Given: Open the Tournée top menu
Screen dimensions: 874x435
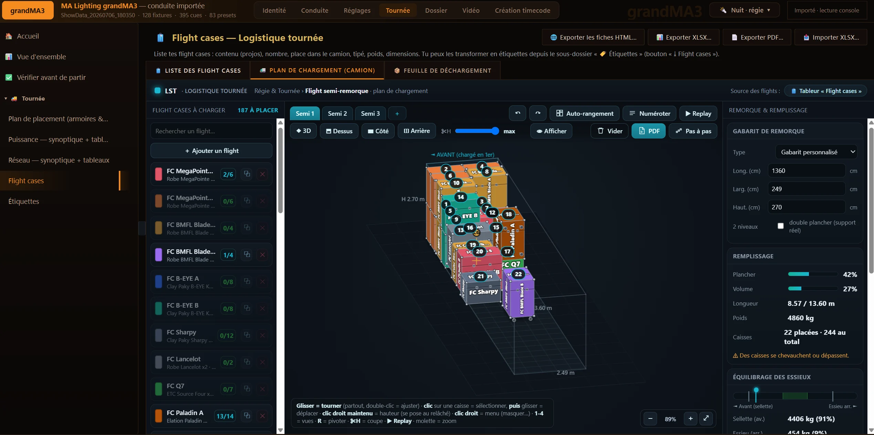Looking at the screenshot, I should click(x=398, y=10).
